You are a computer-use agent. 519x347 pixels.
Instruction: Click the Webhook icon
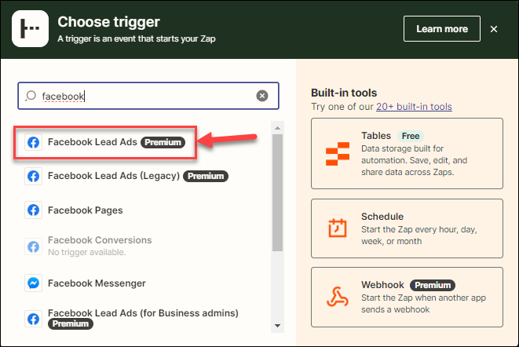(x=338, y=297)
